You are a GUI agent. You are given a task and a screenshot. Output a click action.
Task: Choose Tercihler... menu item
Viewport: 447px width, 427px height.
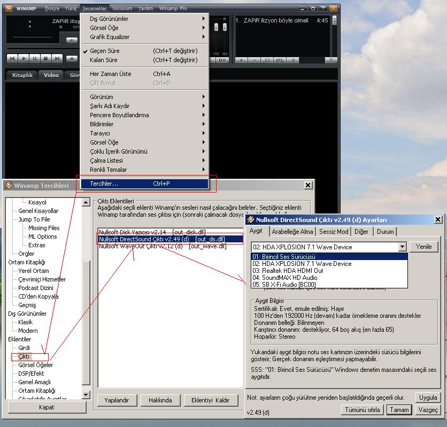tap(145, 184)
